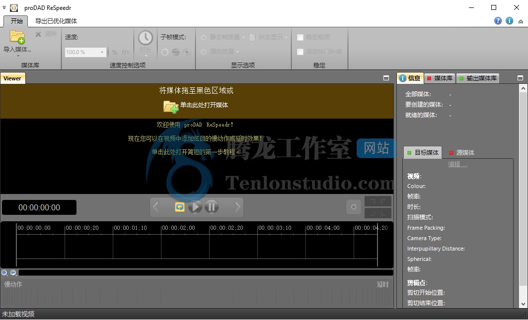Image resolution: width=528 pixels, height=320 pixels.
Task: Collapse the ribbon with the up-arrow icon
Action: [x=521, y=21]
